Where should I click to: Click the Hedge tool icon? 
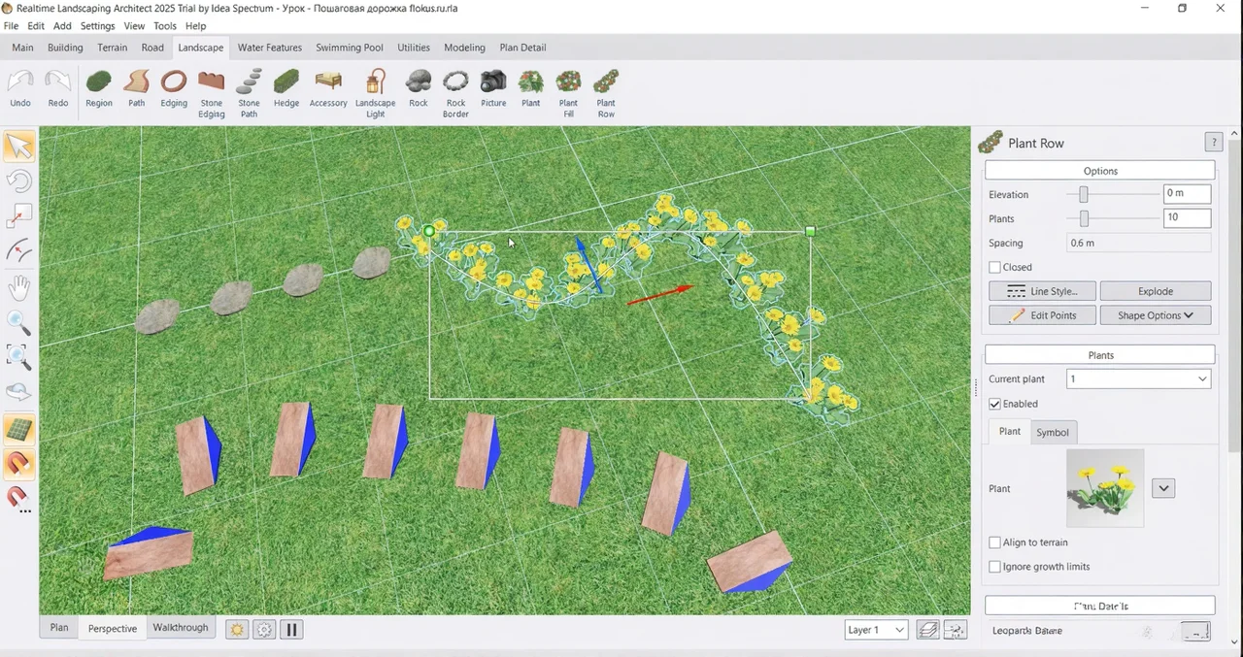pyautogui.click(x=286, y=89)
